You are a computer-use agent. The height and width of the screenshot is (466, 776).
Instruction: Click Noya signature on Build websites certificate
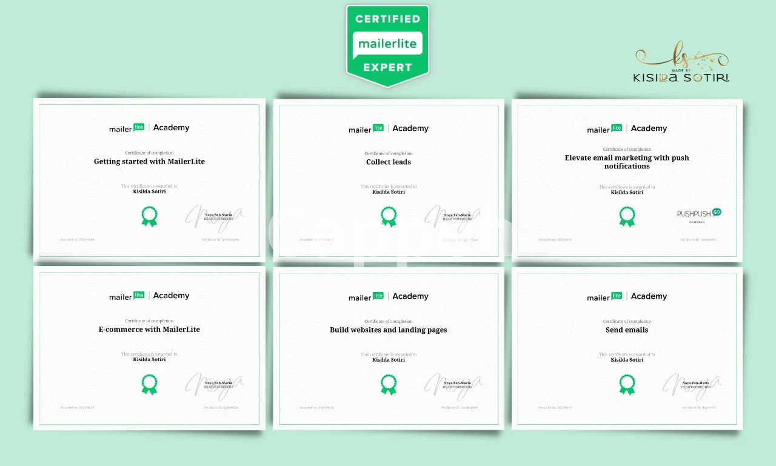coord(453,385)
